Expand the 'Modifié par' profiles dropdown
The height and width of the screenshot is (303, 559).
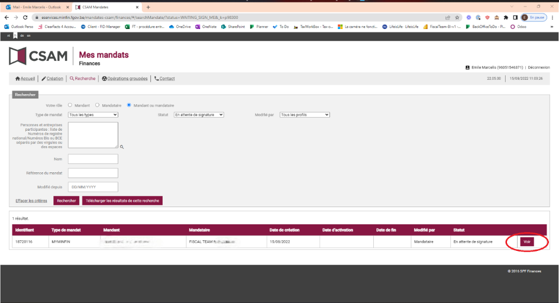tap(305, 115)
